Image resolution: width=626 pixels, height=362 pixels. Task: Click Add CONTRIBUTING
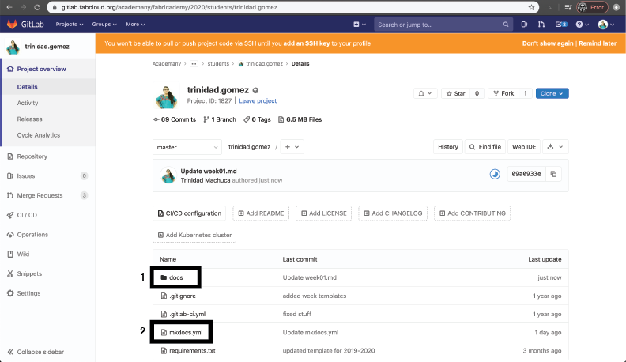tap(472, 213)
